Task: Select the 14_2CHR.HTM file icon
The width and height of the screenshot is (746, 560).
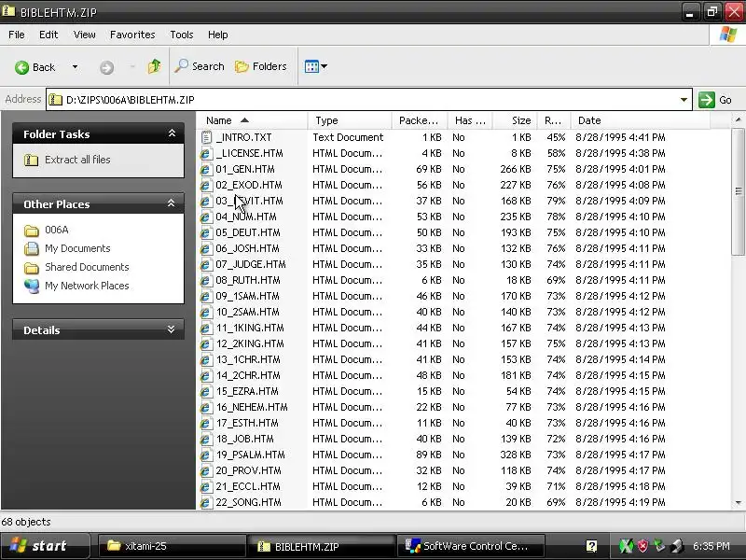Action: tap(206, 376)
